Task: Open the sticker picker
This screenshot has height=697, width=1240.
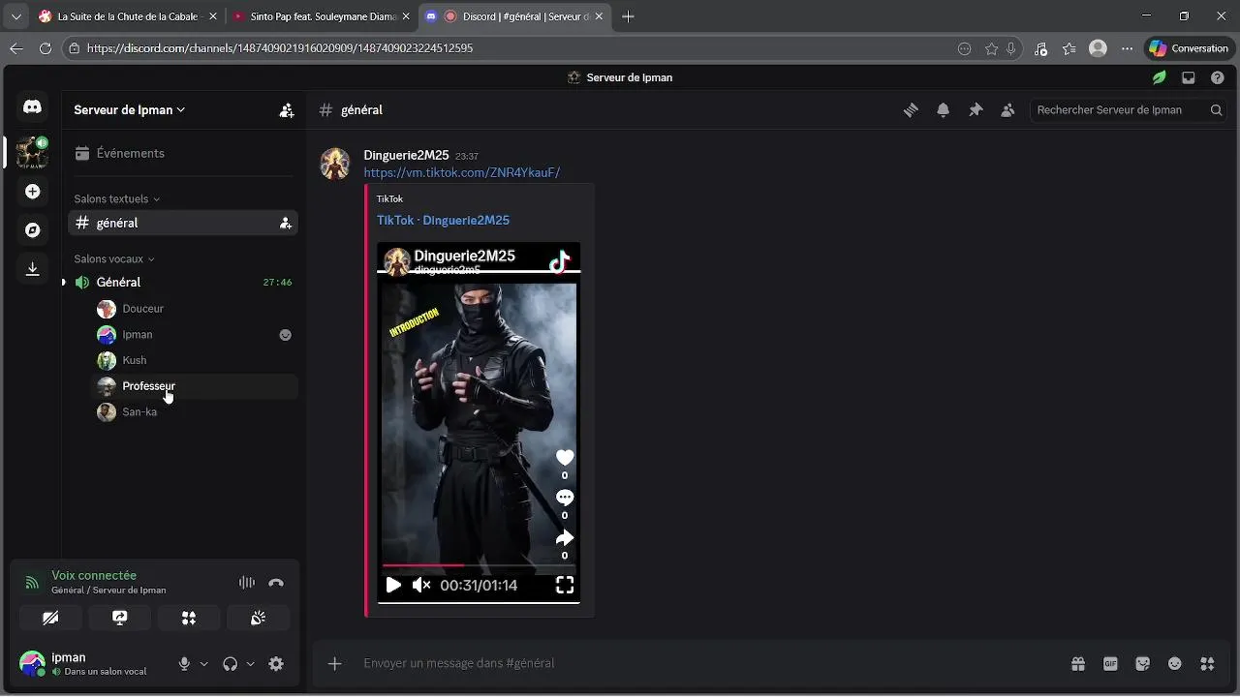Action: point(1142,664)
